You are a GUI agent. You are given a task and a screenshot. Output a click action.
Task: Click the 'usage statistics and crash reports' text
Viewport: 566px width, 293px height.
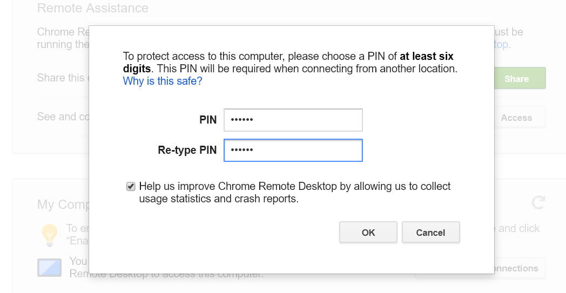(x=219, y=199)
